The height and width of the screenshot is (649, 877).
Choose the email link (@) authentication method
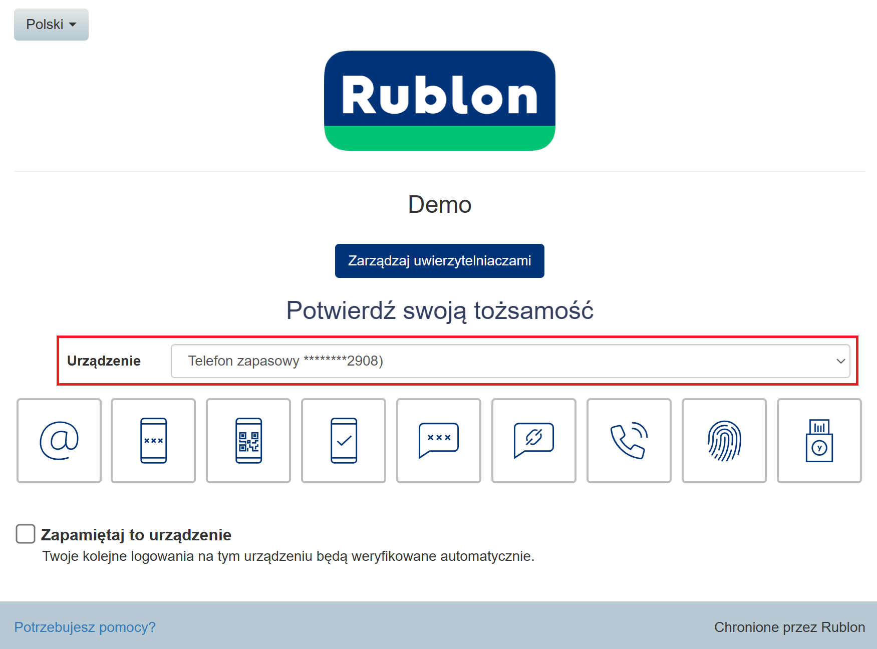coord(59,441)
